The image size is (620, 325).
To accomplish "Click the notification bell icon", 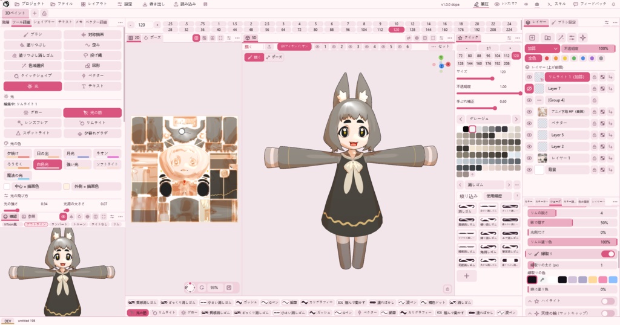I will click(x=614, y=4).
